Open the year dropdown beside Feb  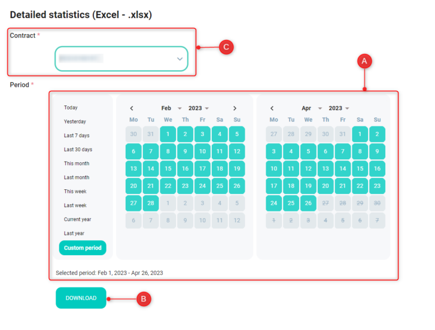[x=199, y=108]
